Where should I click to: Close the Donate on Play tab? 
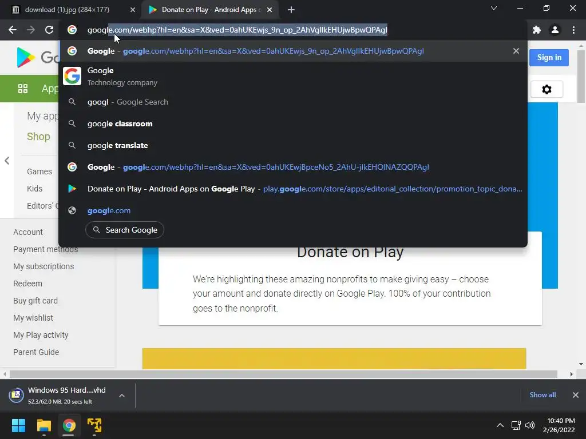[270, 10]
